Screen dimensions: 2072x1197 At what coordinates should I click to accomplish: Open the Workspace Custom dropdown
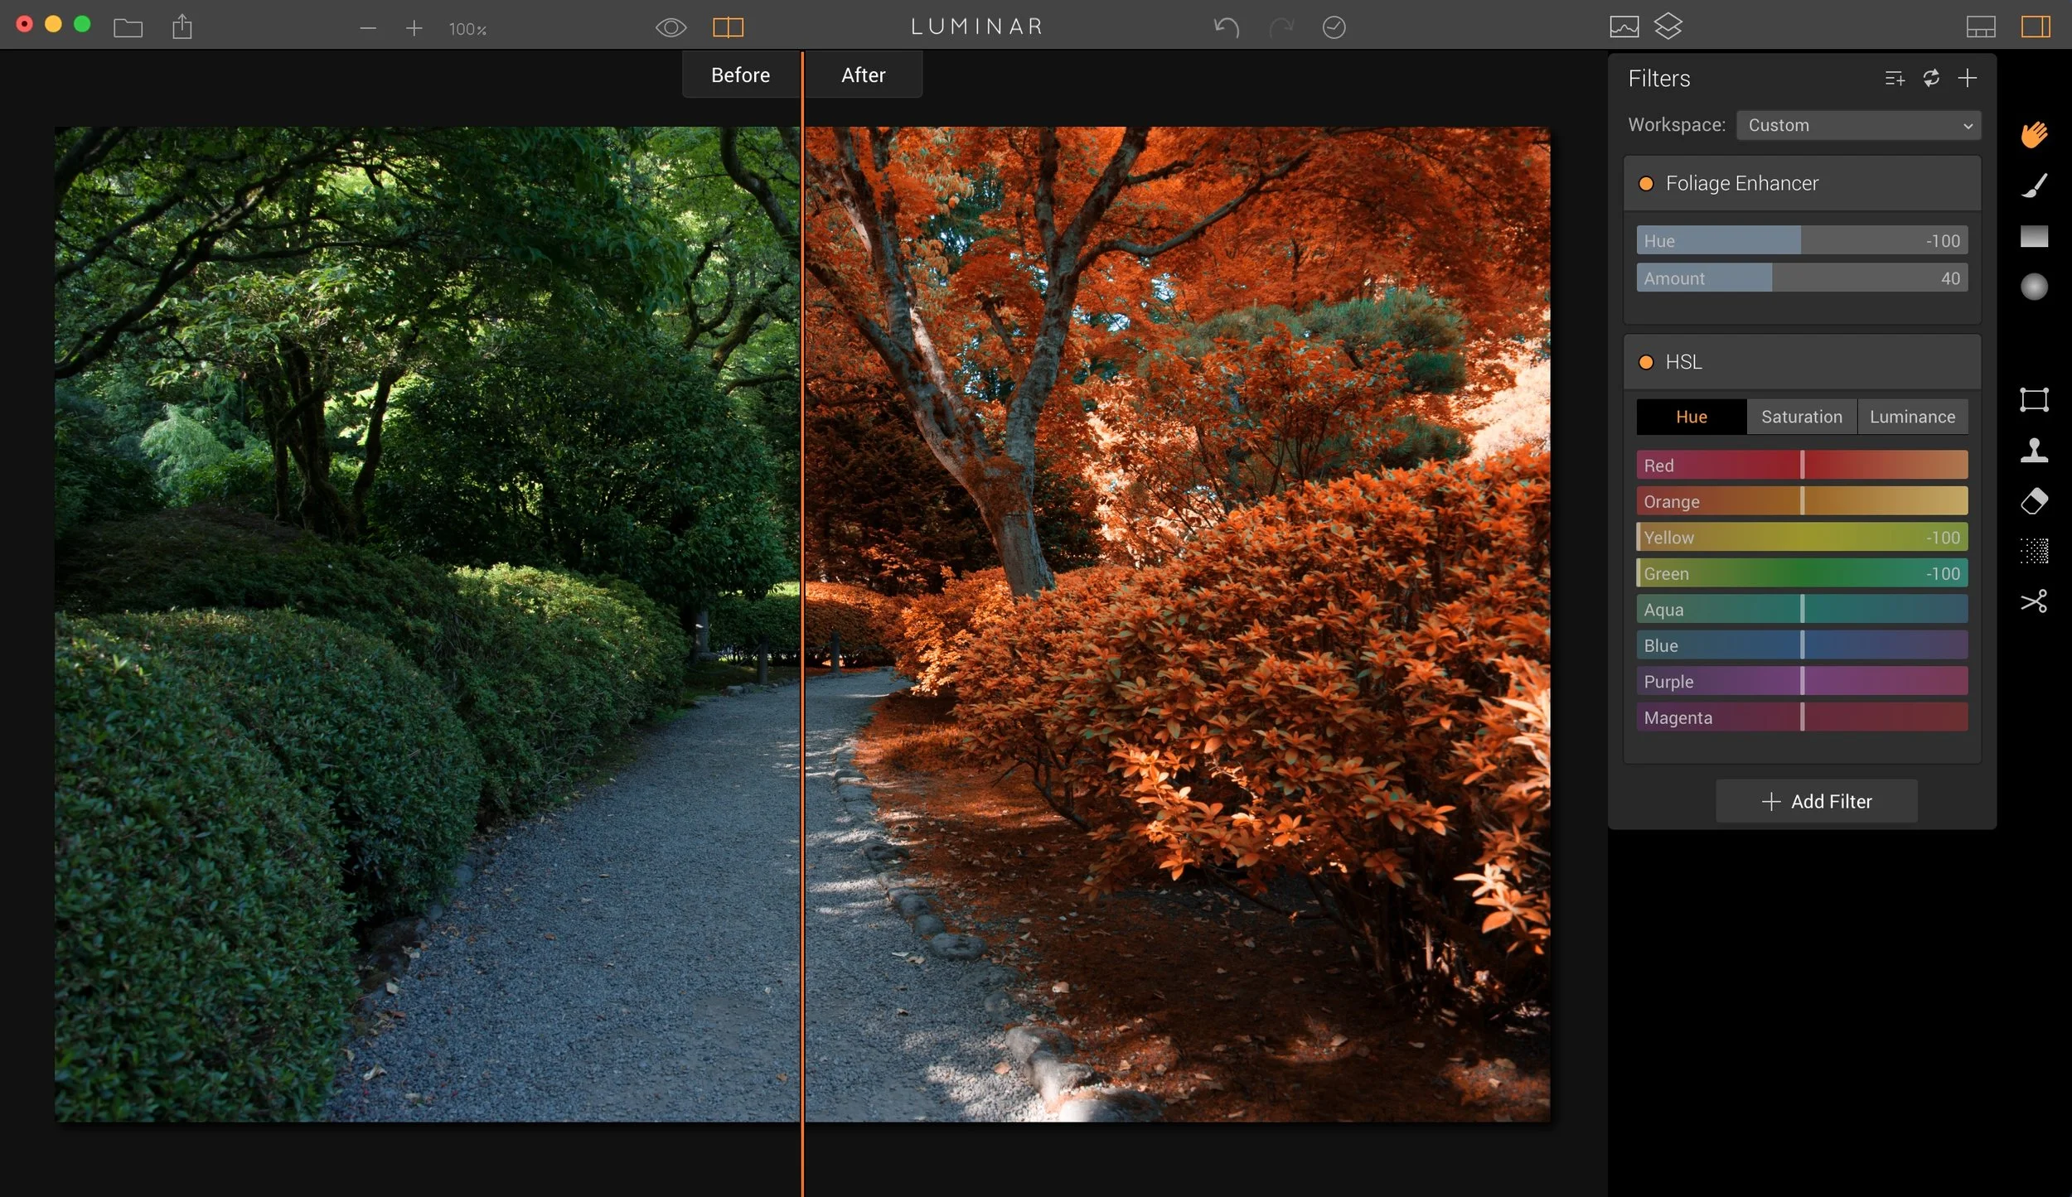pyautogui.click(x=1858, y=125)
